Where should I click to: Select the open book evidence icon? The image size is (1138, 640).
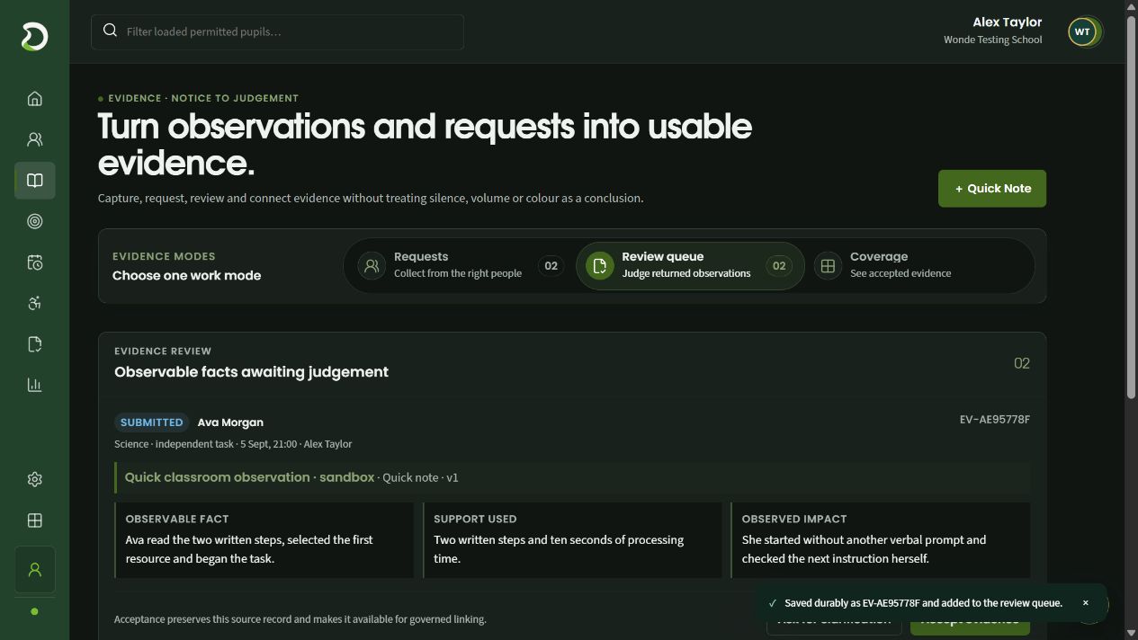click(35, 181)
